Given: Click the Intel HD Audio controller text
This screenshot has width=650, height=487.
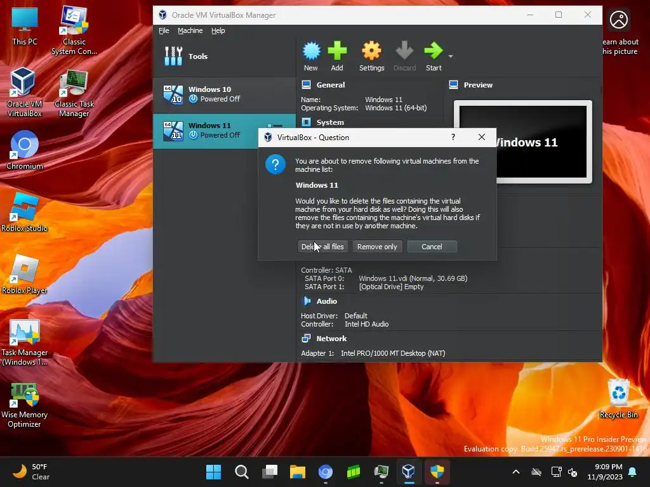Looking at the screenshot, I should (x=366, y=324).
